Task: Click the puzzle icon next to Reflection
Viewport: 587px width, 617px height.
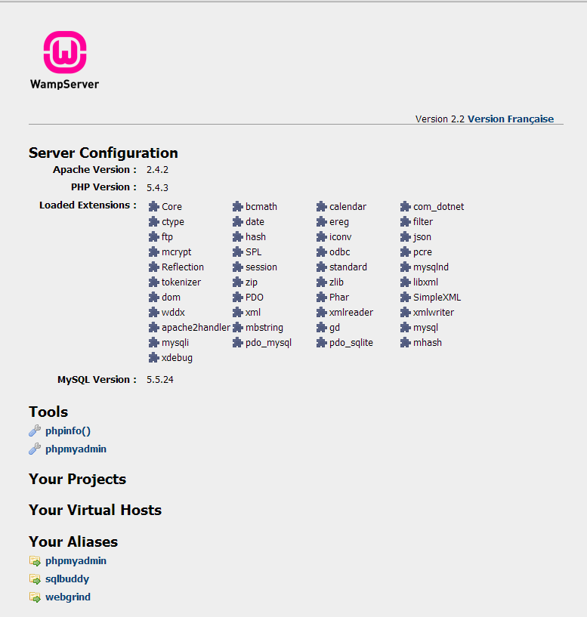Action: [153, 267]
